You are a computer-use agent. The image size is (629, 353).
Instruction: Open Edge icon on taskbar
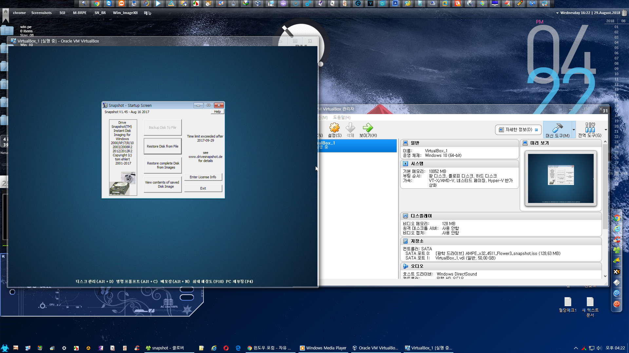click(238, 348)
